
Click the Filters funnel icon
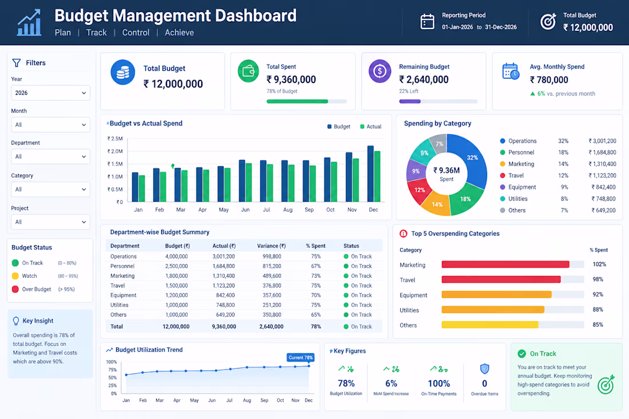pos(17,63)
